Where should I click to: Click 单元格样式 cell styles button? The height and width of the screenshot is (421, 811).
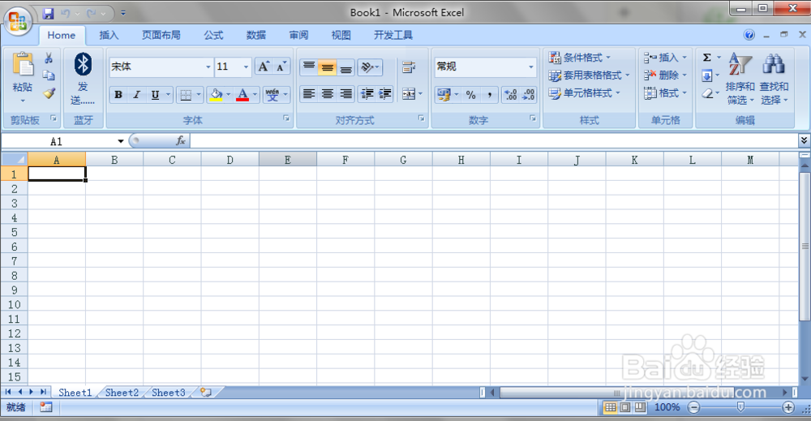point(584,93)
